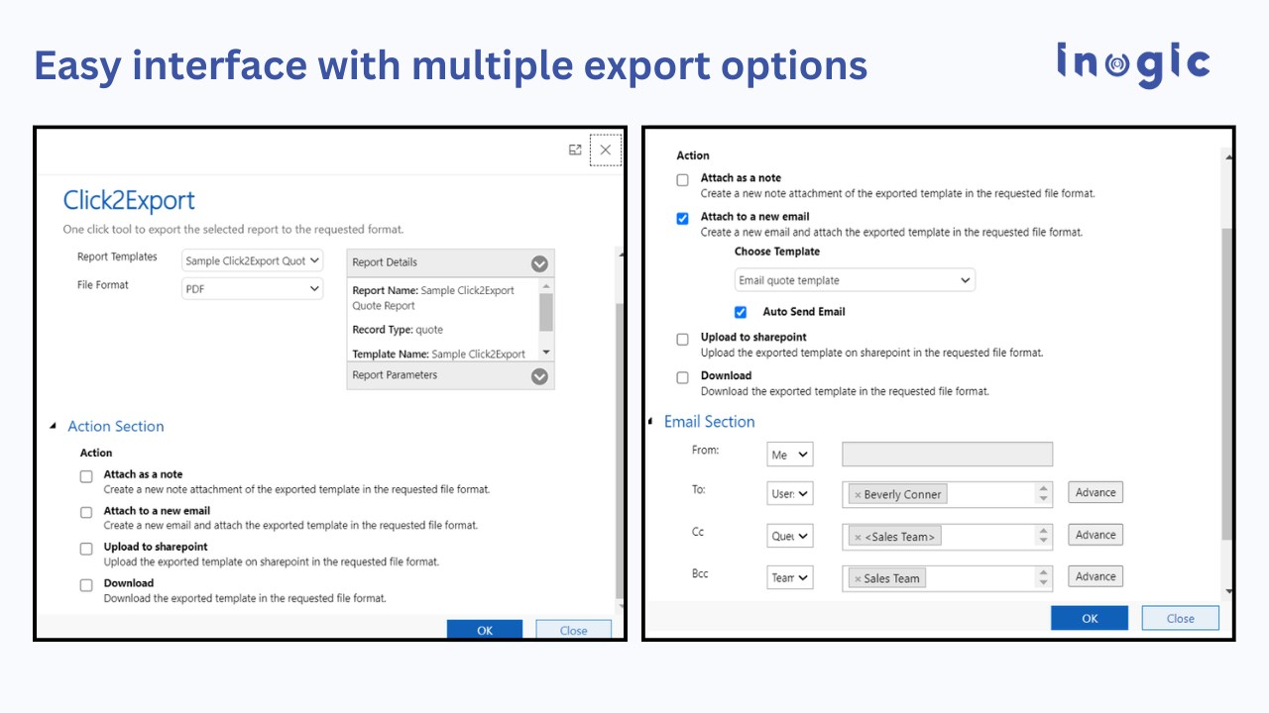The height and width of the screenshot is (713, 1269).
Task: Click the 'Choose Template' label
Action: pos(777,252)
